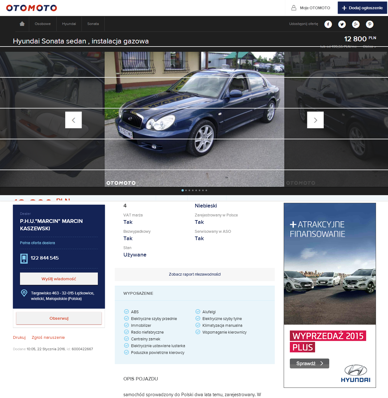
Task: Click the Niebieski color value
Action: coord(206,206)
